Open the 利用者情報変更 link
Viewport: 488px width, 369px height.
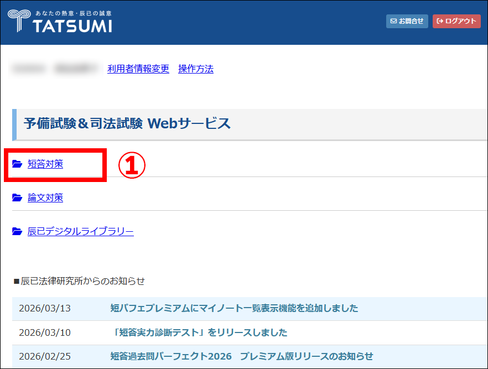tap(138, 69)
